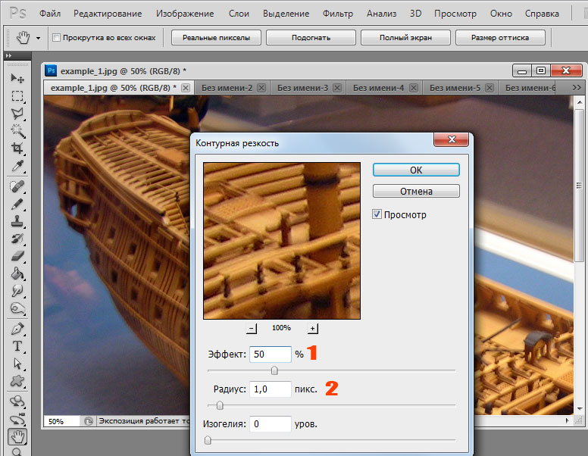Image resolution: width=588 pixels, height=456 pixels.
Task: Select the Horizontal Type tool
Action: (17, 346)
